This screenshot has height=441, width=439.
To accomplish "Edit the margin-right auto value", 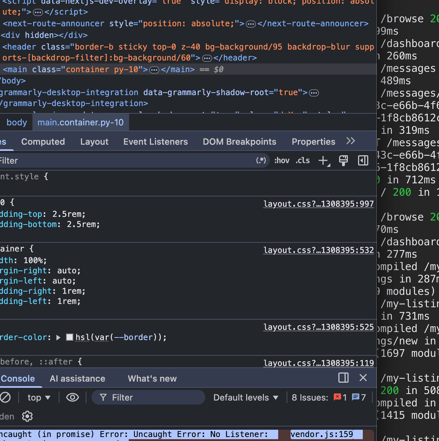I will tap(66, 271).
